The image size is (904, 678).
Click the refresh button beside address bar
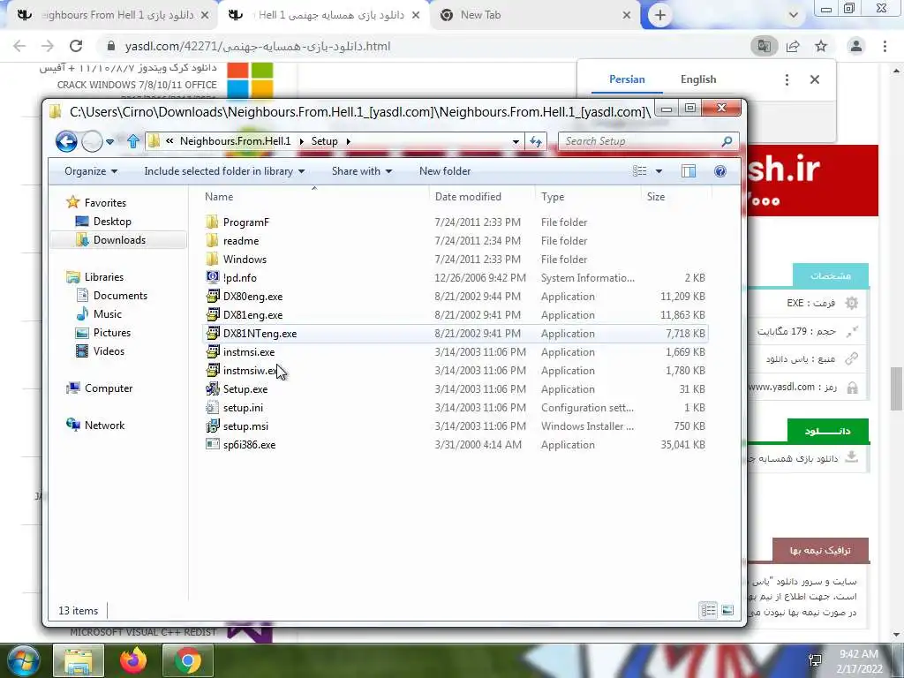(536, 141)
